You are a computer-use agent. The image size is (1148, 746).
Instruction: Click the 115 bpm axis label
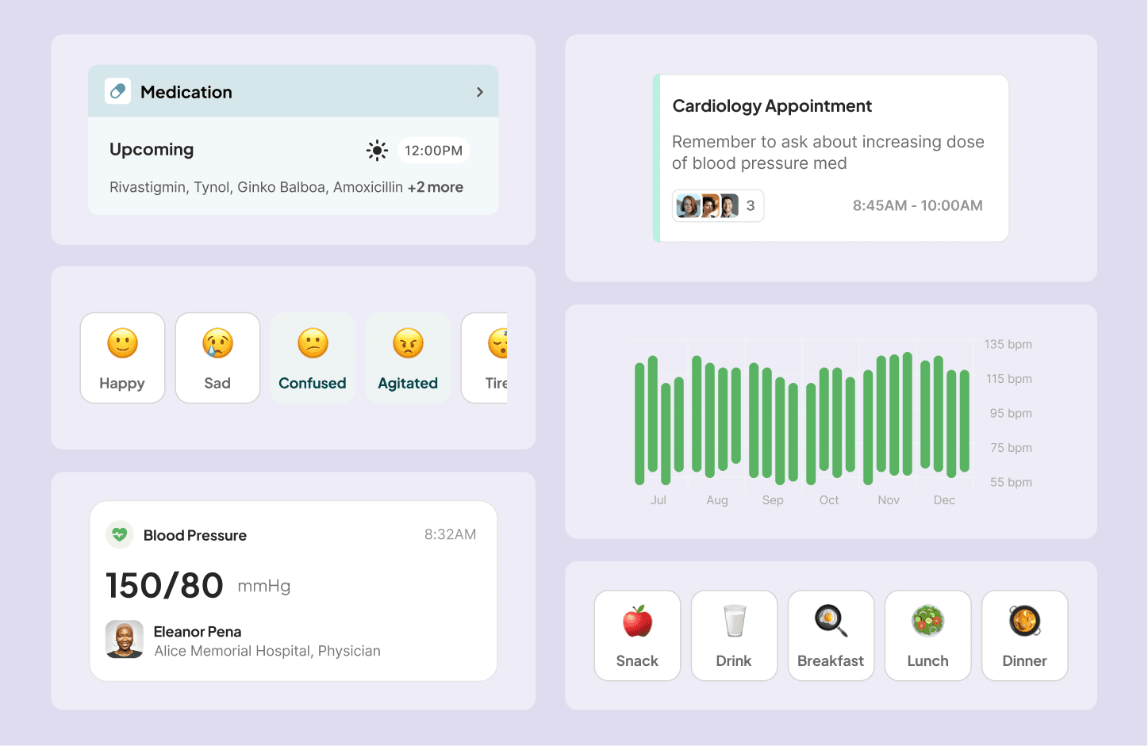coord(1009,379)
